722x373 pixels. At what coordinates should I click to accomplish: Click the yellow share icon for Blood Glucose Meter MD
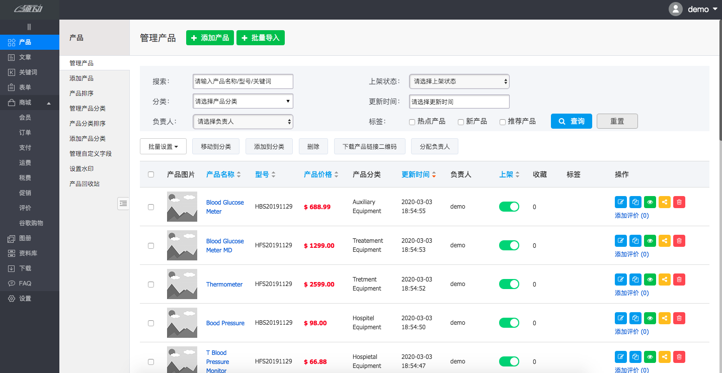tap(664, 240)
